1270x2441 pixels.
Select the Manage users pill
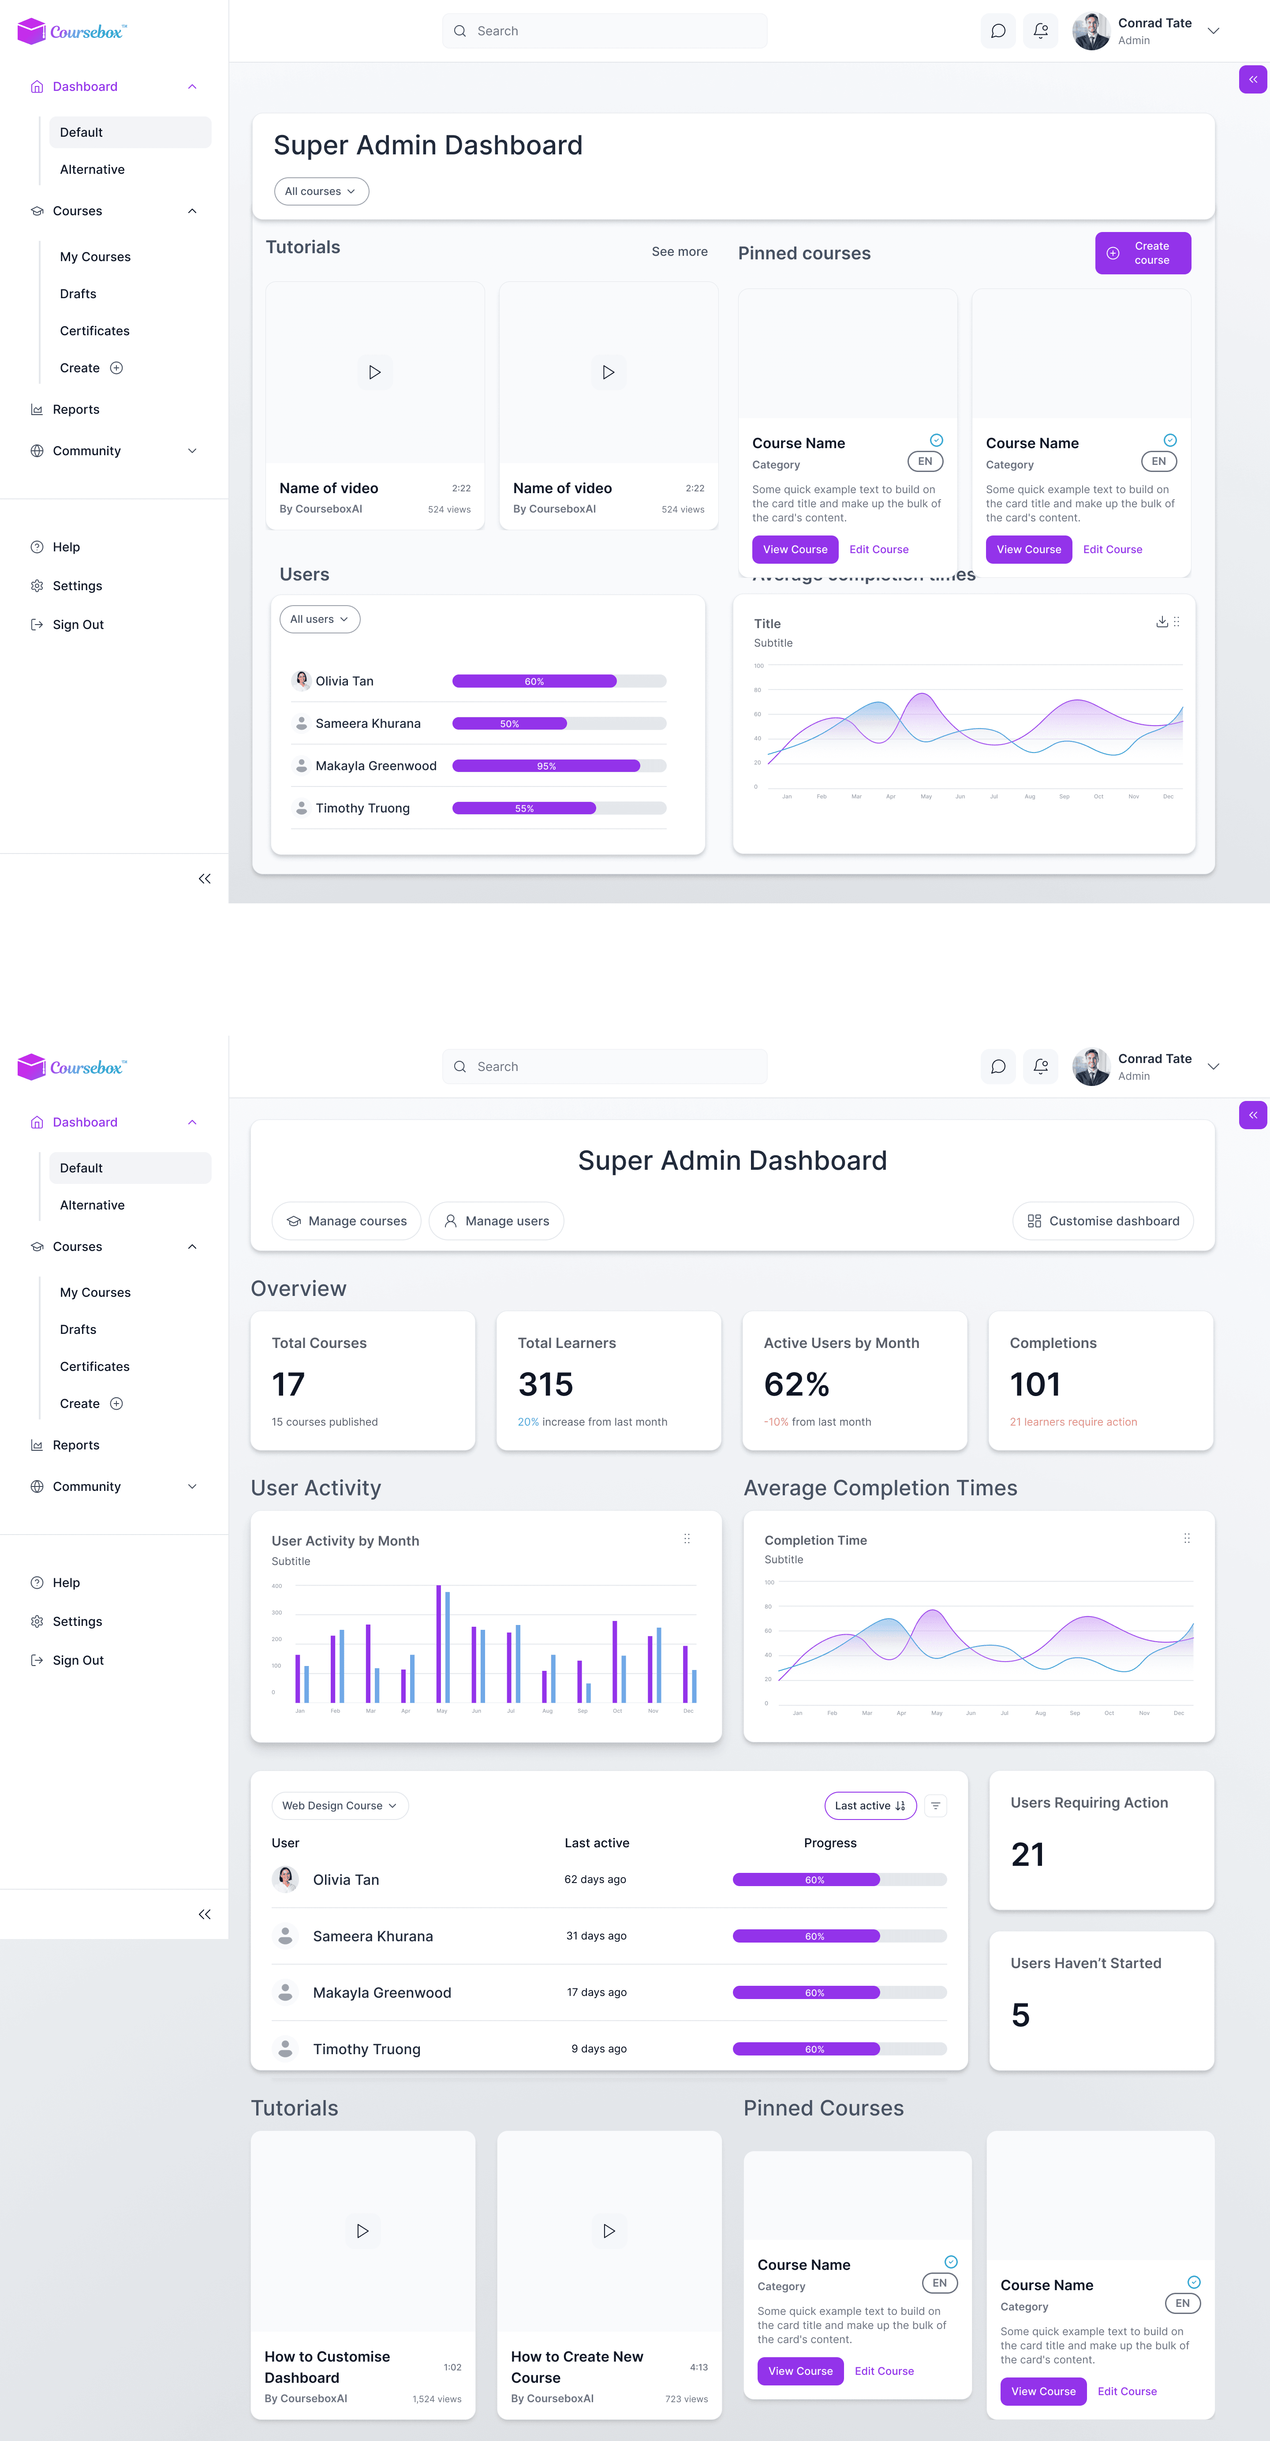pyautogui.click(x=496, y=1220)
